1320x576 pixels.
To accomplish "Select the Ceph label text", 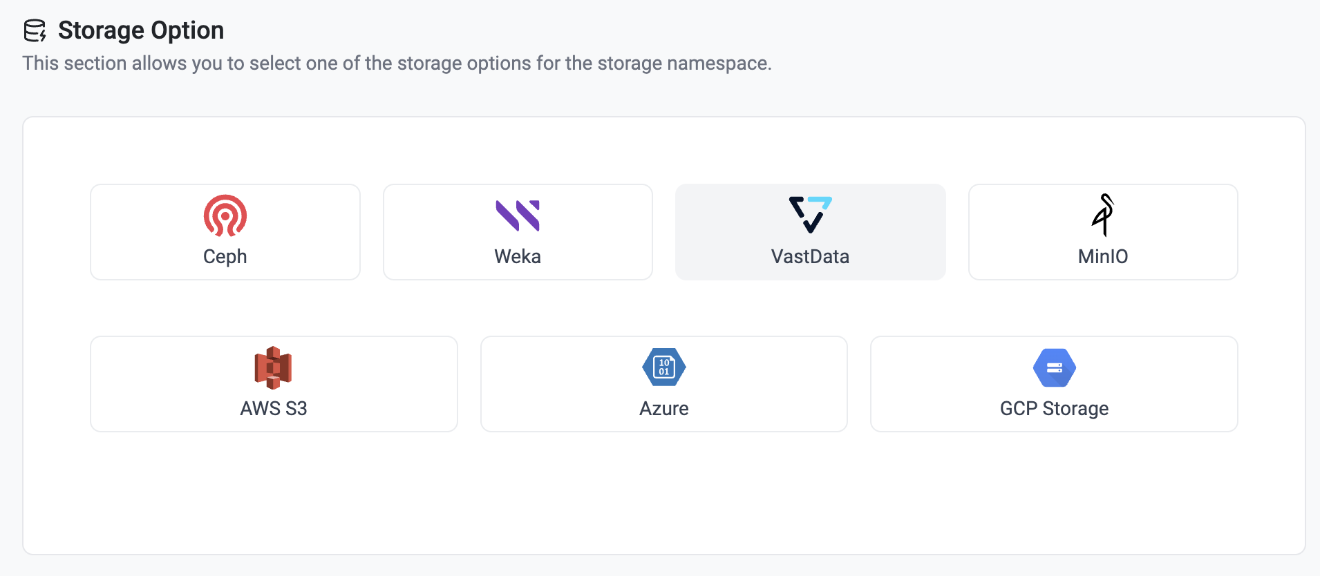I will tap(225, 256).
